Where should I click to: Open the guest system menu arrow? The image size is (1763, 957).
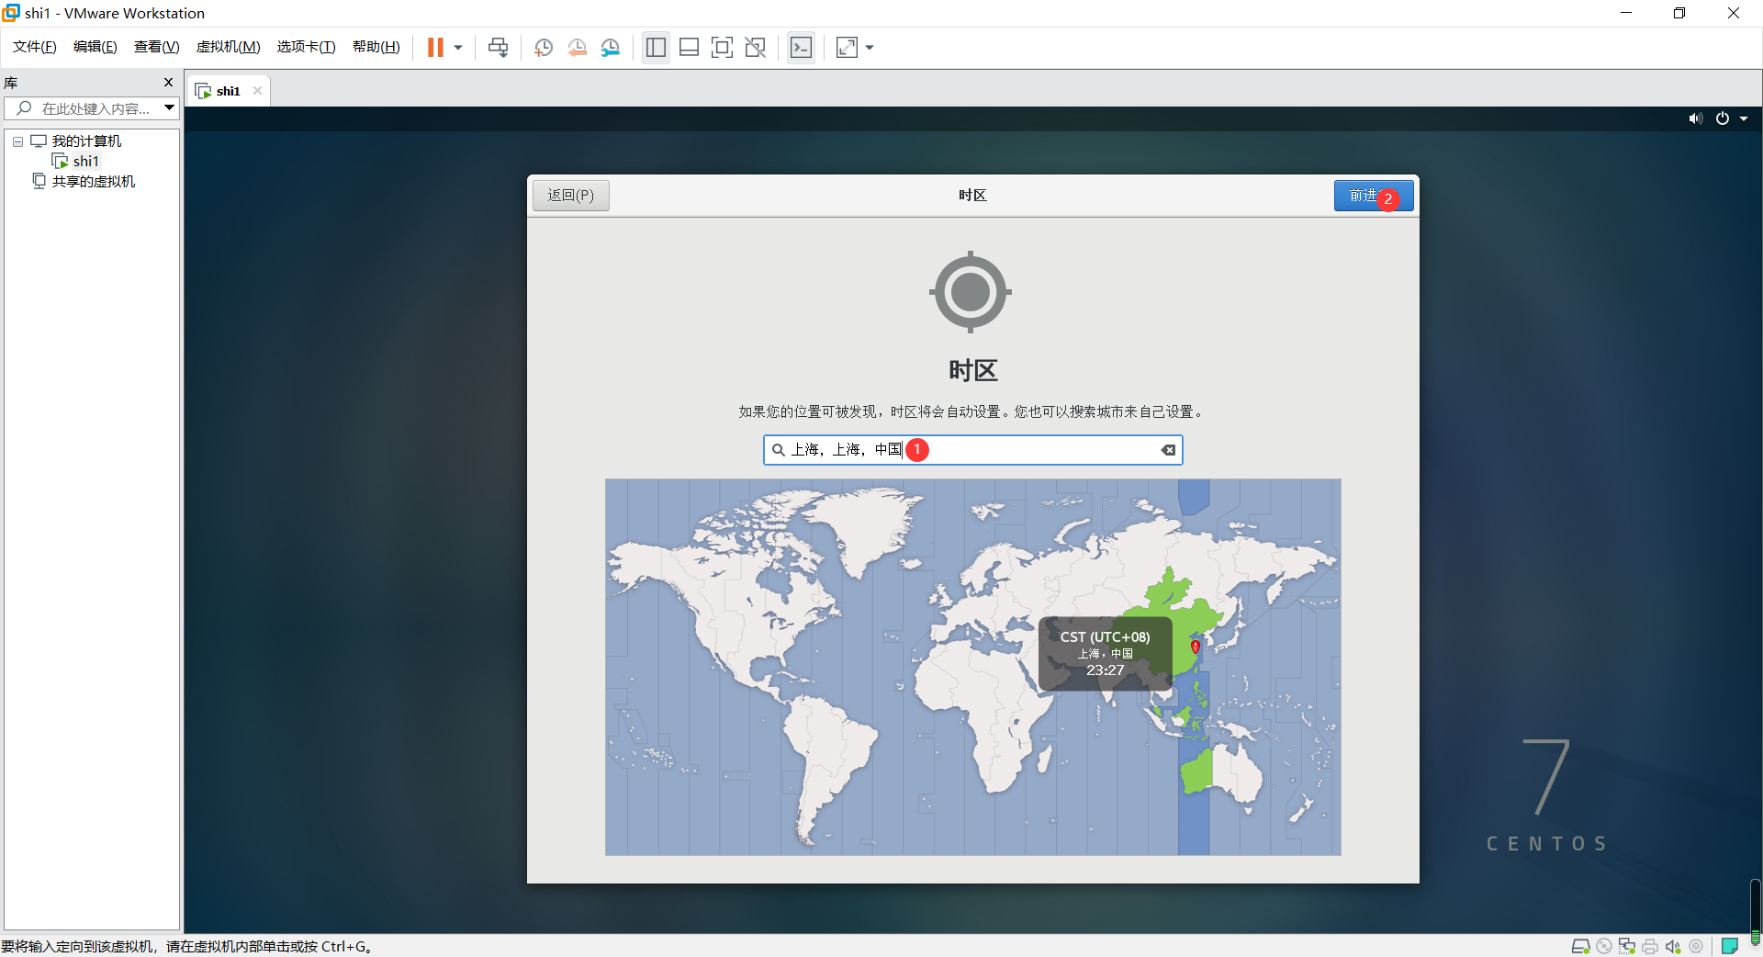pos(1744,118)
